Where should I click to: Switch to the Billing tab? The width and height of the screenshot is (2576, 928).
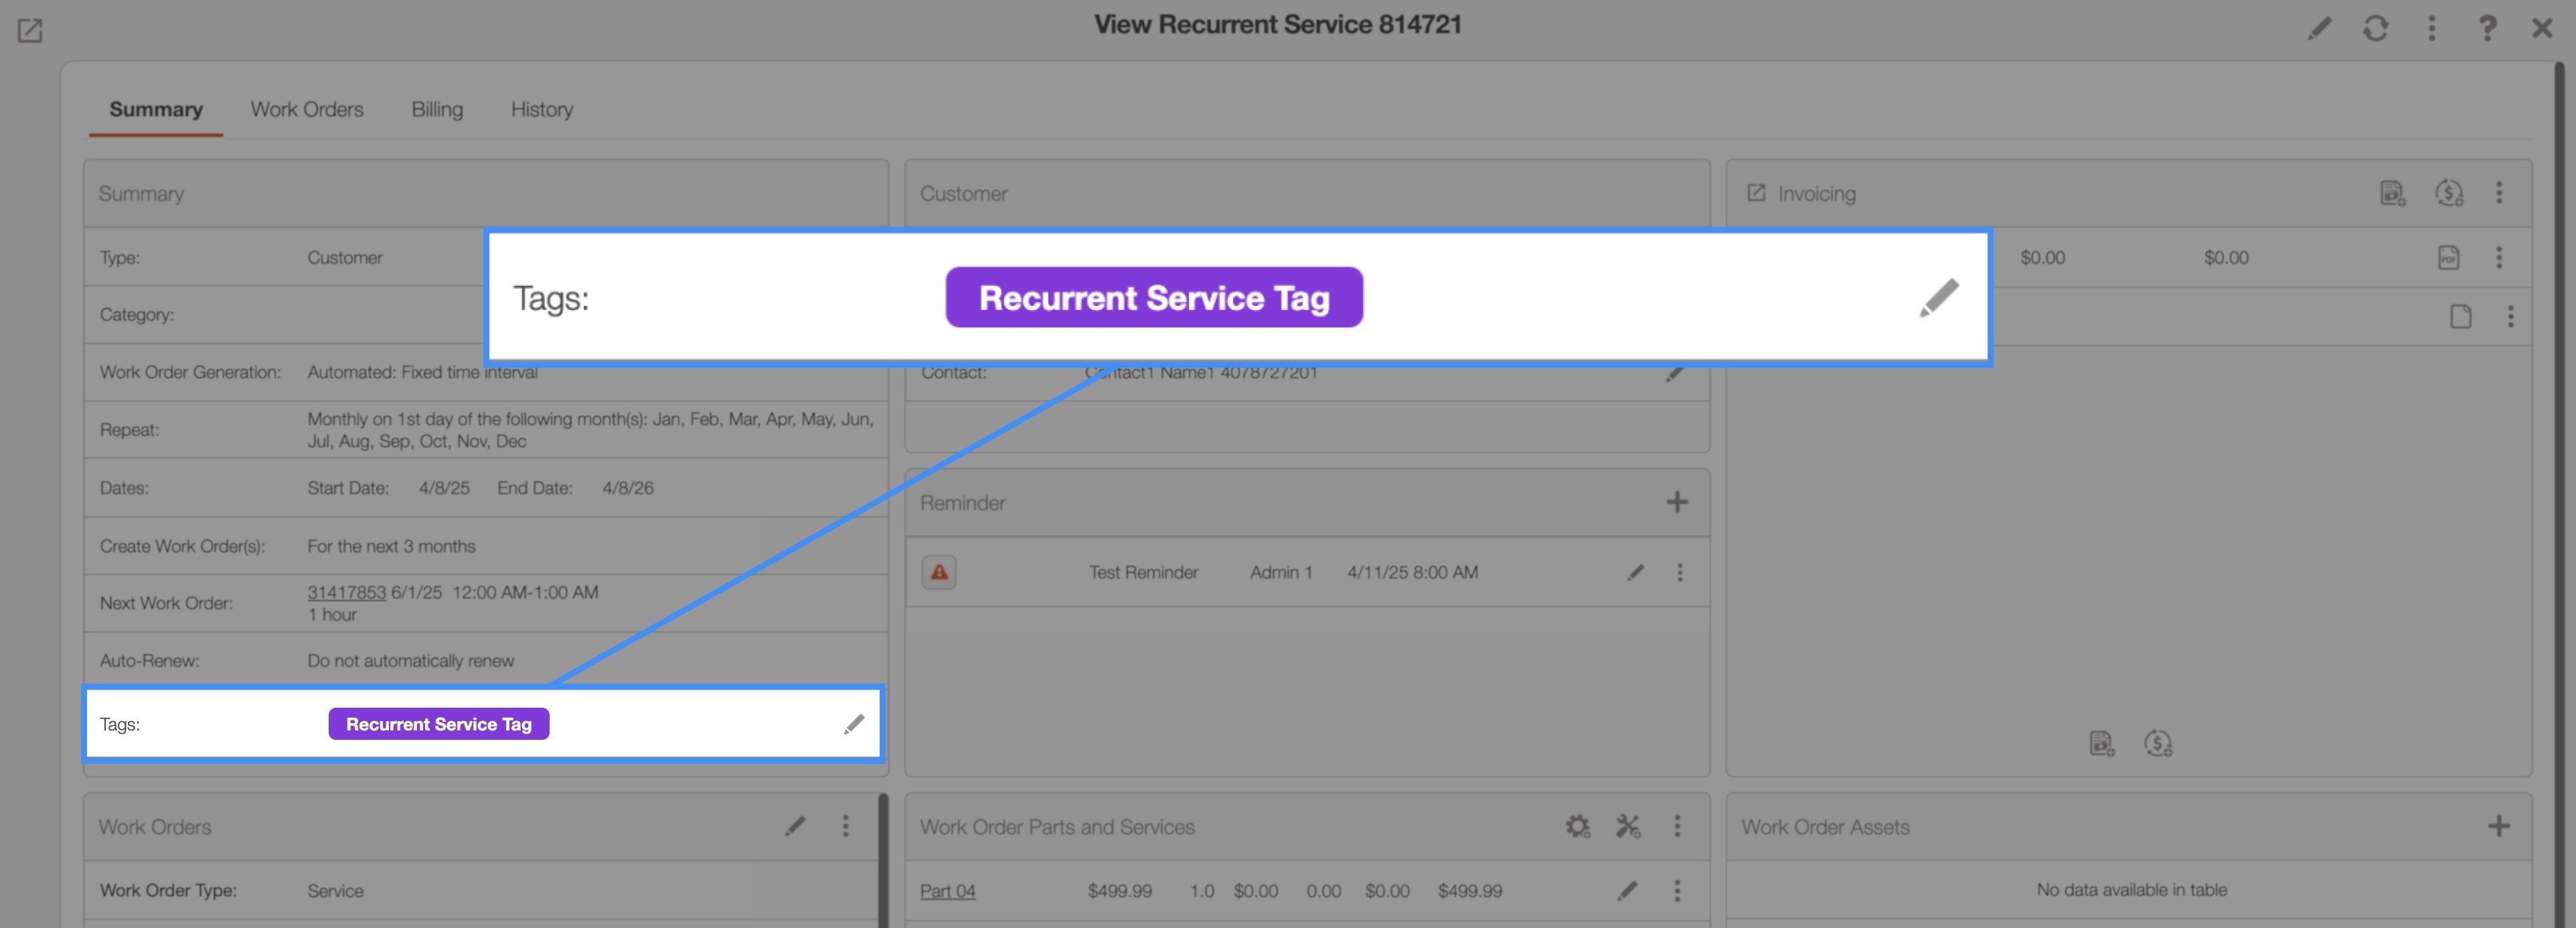coord(437,109)
